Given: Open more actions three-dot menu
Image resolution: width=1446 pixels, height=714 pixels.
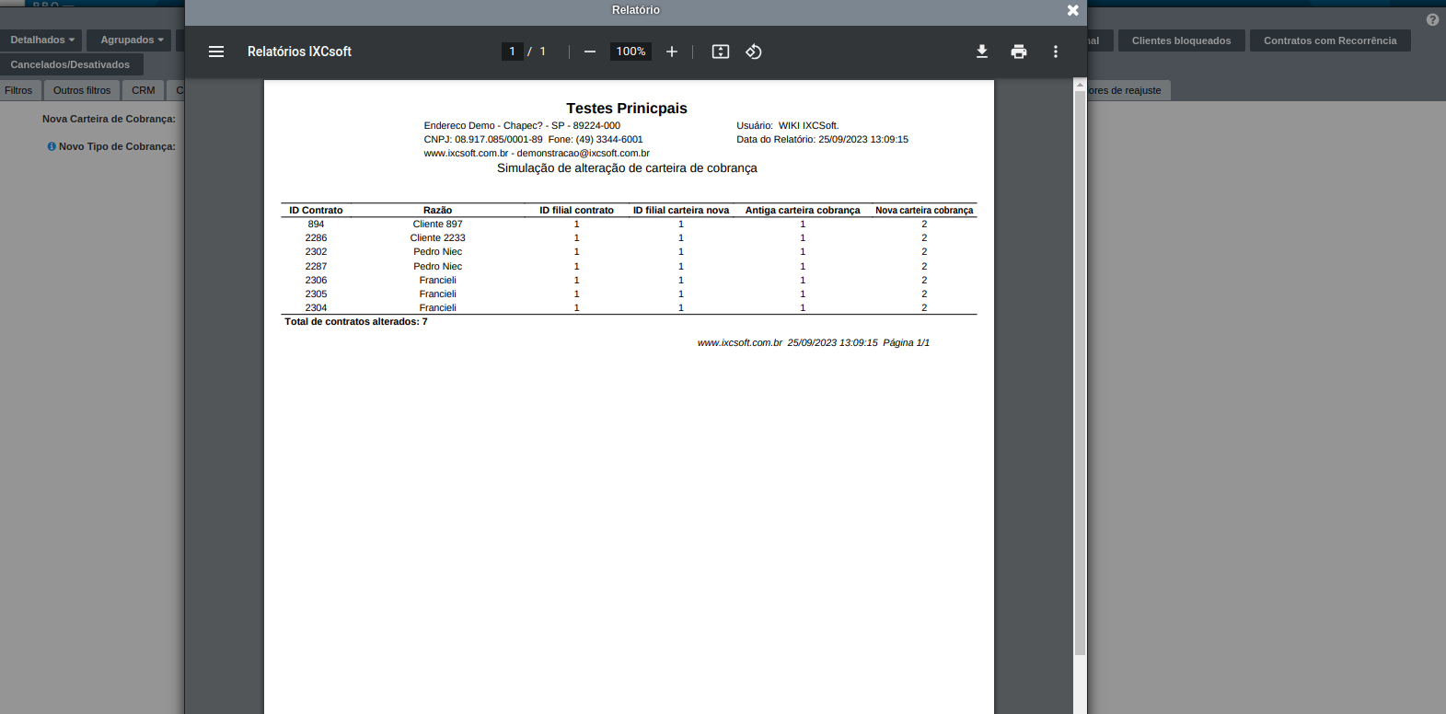Looking at the screenshot, I should [1056, 52].
